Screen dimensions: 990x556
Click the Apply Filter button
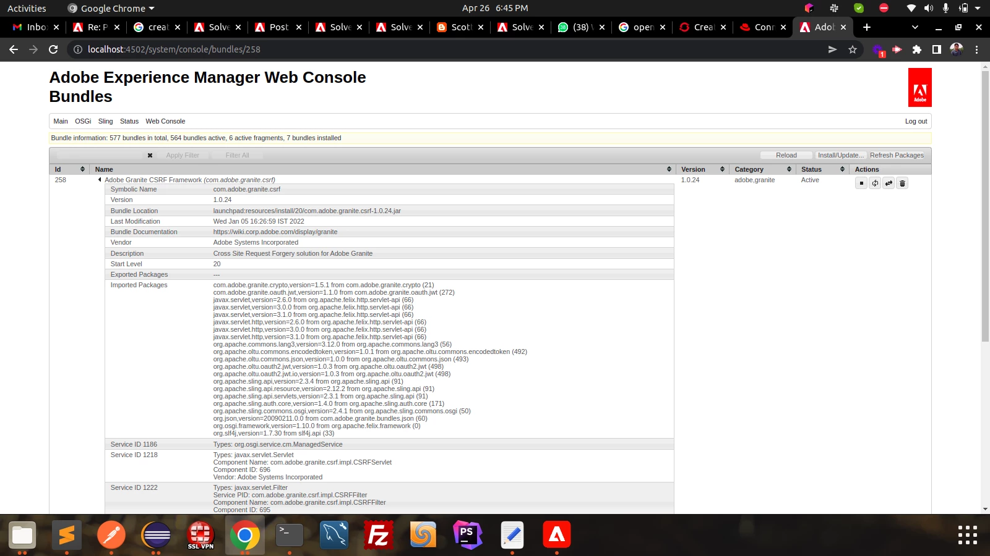[183, 156]
